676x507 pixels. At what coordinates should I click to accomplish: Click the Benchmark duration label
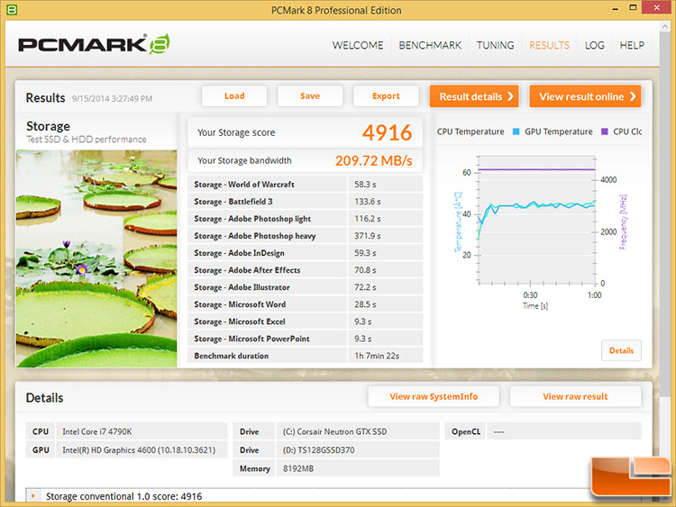pyautogui.click(x=232, y=356)
